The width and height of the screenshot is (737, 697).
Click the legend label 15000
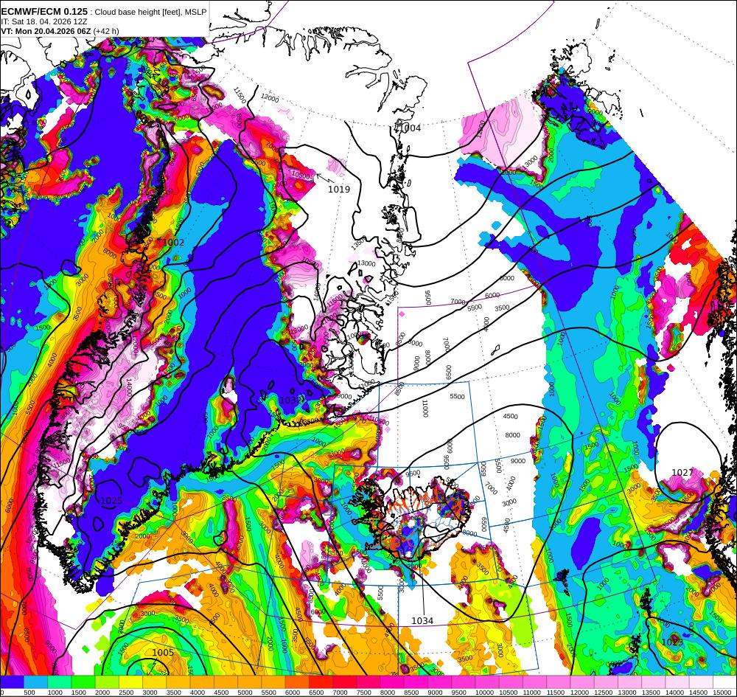[x=722, y=693]
